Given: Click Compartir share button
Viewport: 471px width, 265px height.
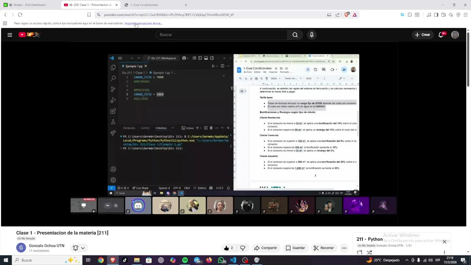Looking at the screenshot, I should 265,248.
